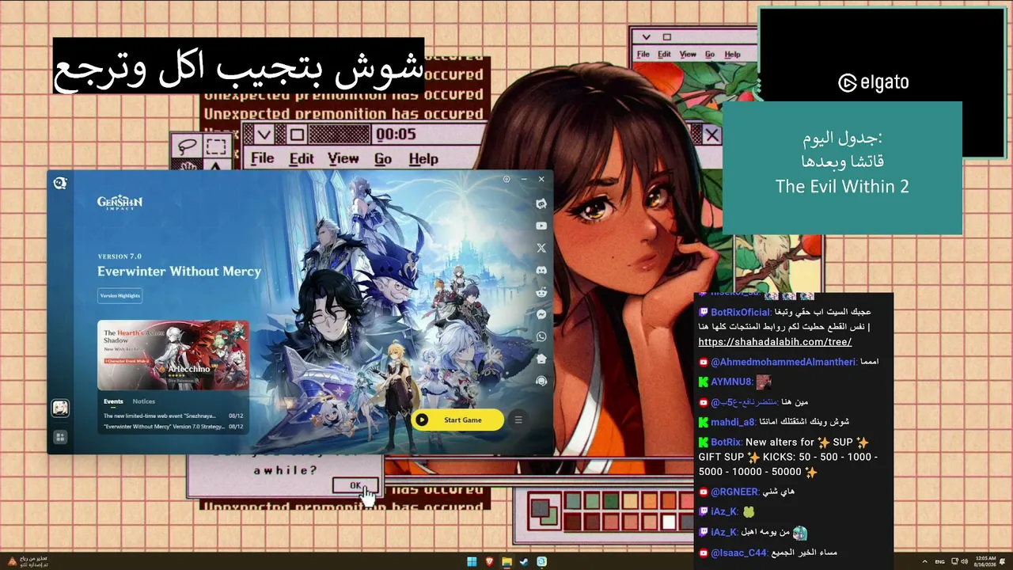Image resolution: width=1013 pixels, height=570 pixels.
Task: Click the @Isaac_C44 username in chat
Action: click(x=738, y=553)
